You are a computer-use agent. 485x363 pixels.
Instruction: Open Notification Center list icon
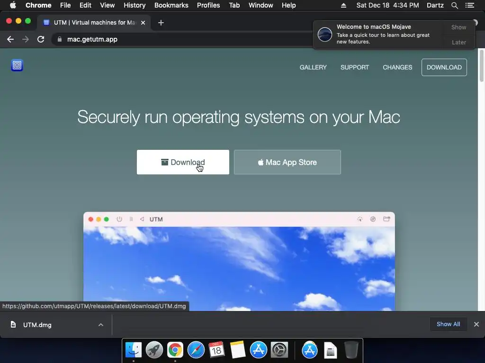470,5
